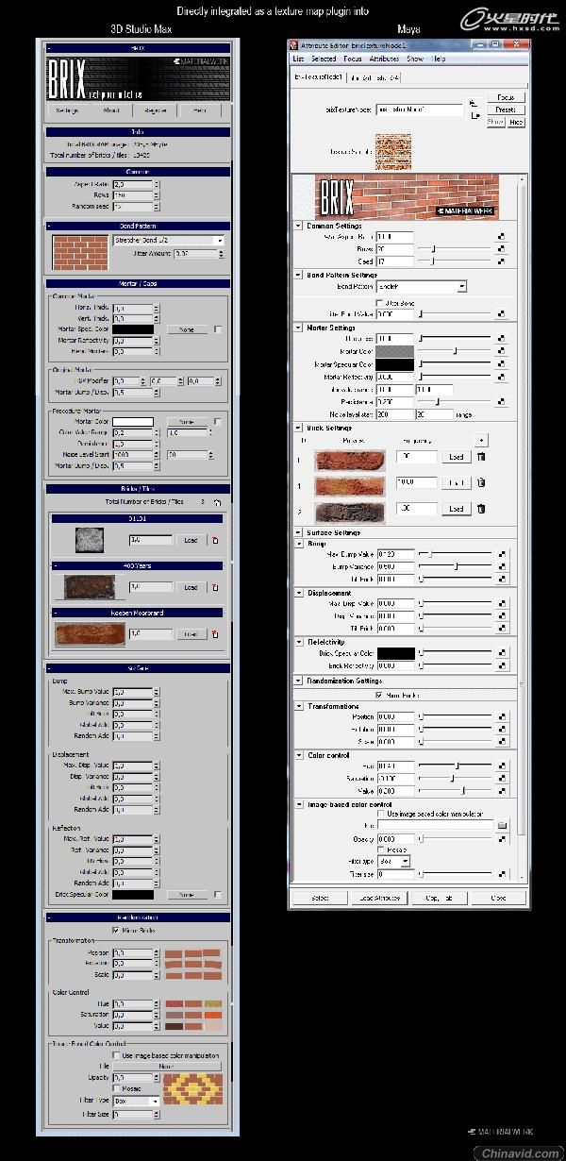The width and height of the screenshot is (566, 1161).
Task: Toggle the Mosaic checkbox in Maya
Action: 379,850
